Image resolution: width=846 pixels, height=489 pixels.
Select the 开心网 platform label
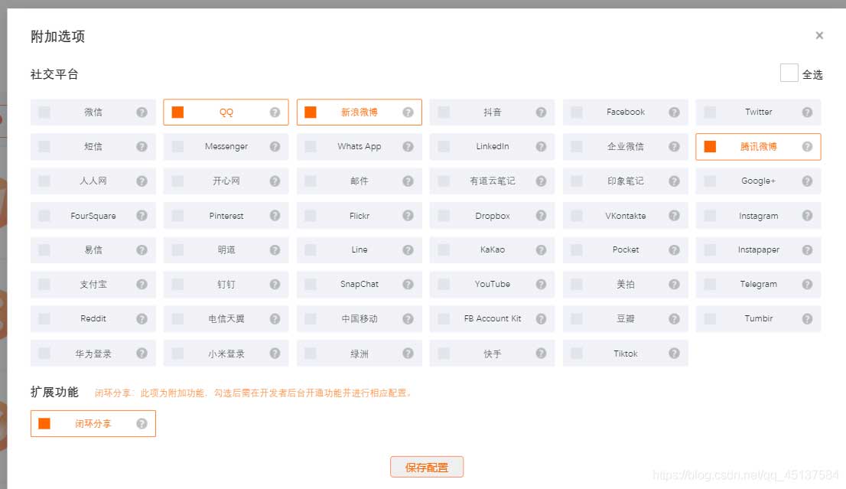click(x=226, y=181)
